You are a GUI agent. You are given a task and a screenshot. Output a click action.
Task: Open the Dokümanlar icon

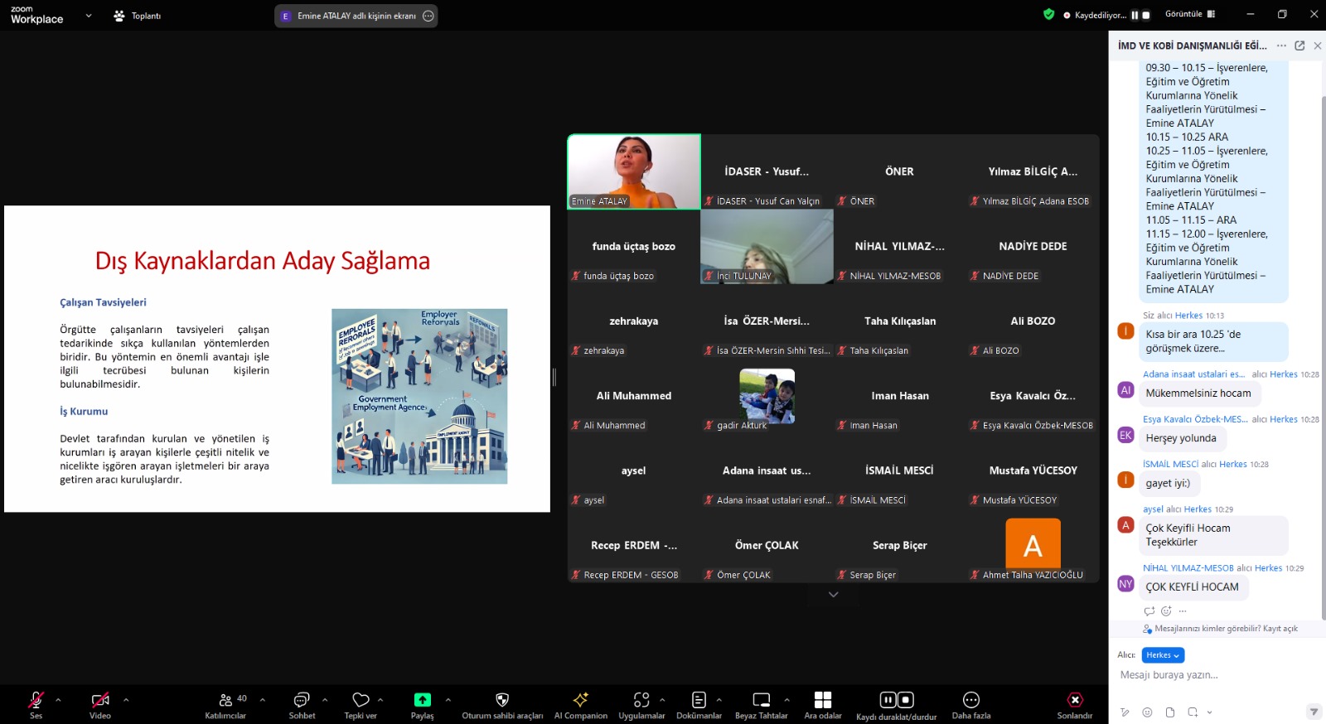(699, 702)
